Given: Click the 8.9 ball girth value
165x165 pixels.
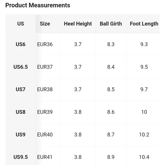Looking at the screenshot, I should [111, 157].
